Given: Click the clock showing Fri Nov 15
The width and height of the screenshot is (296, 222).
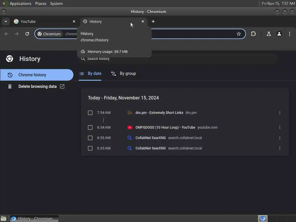Looking at the screenshot, I should click(278, 3).
